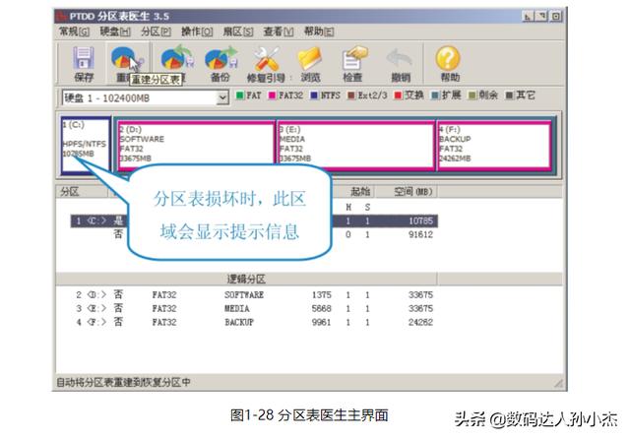Click the 分区 column header
This screenshot has height=440, width=630.
tap(82, 192)
